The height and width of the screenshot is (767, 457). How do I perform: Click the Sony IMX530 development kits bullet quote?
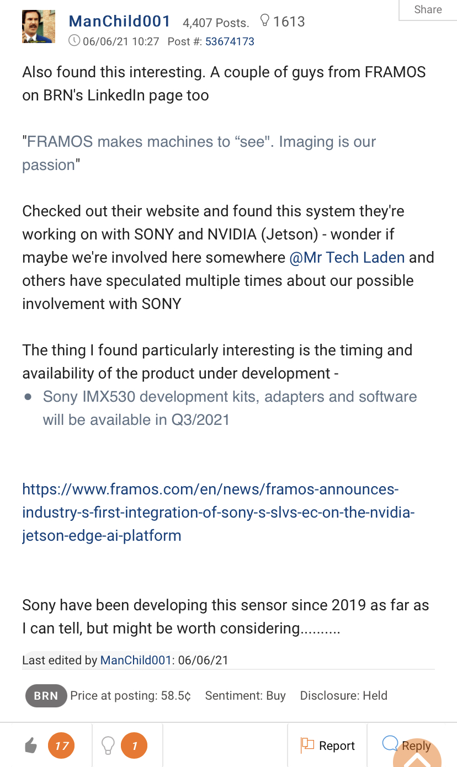point(230,408)
